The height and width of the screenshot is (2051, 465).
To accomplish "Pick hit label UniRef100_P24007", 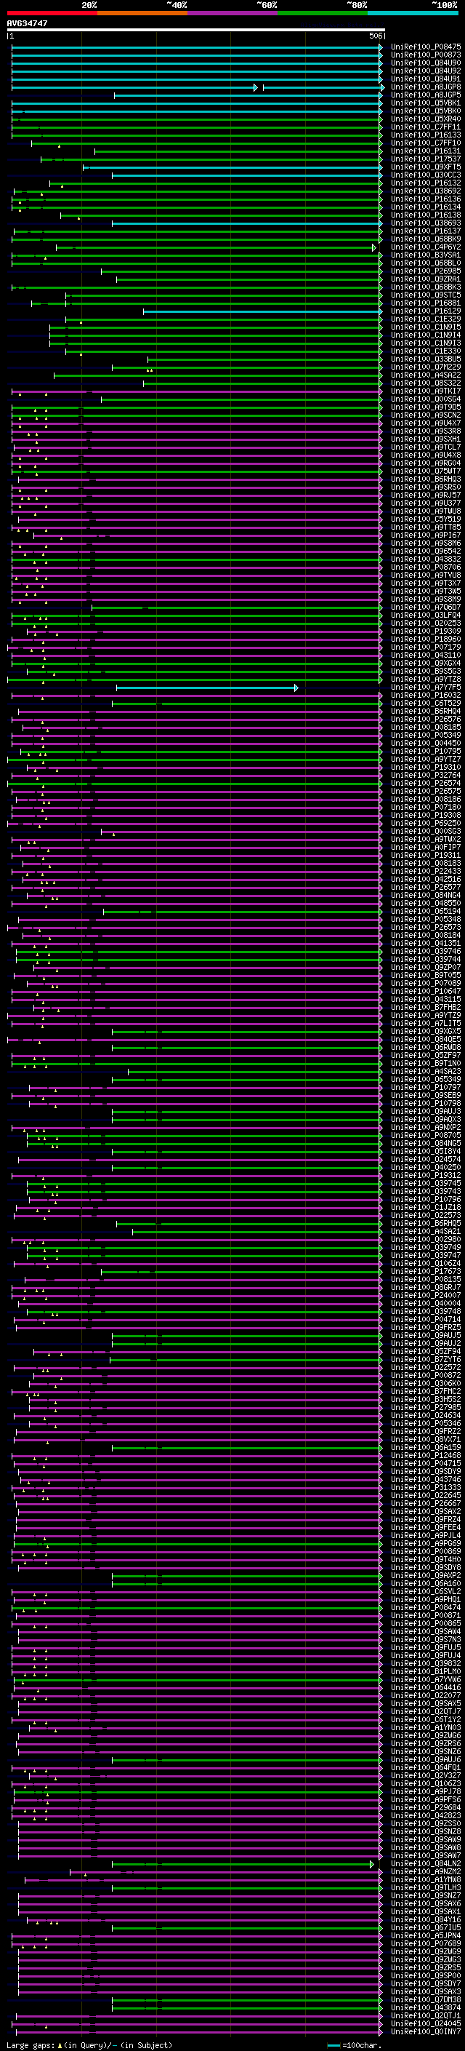I will tap(426, 1295).
